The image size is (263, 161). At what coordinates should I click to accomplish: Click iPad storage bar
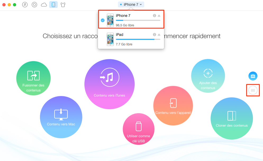(138, 39)
